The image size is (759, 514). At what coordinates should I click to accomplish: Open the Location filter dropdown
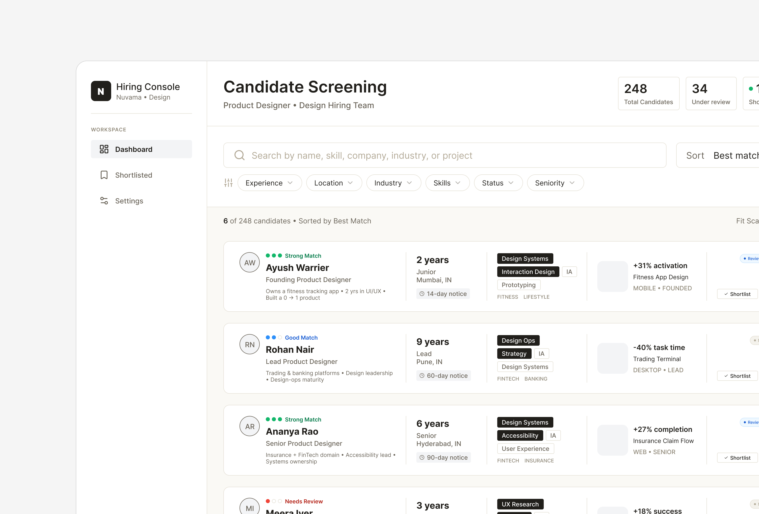pyautogui.click(x=334, y=183)
